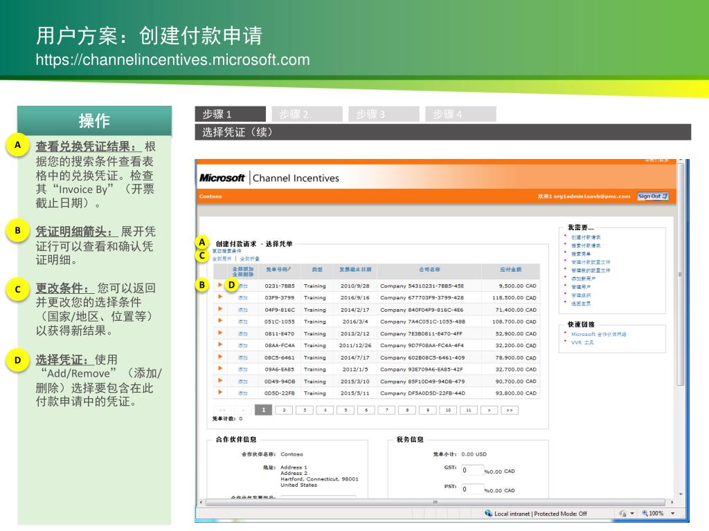Expand voucher row 0D5D-22FB detail arrow
This screenshot has width=709, height=531.
(x=220, y=393)
